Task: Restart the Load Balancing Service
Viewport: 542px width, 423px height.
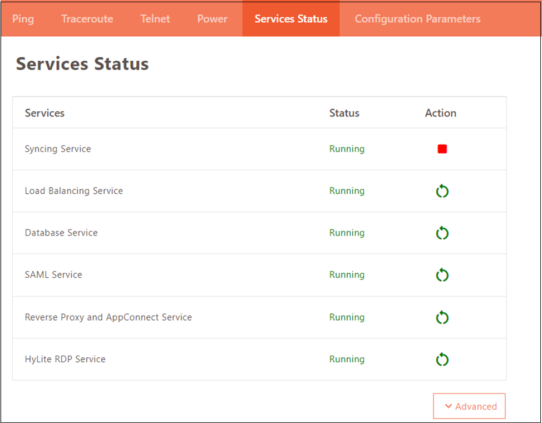Action: tap(442, 191)
